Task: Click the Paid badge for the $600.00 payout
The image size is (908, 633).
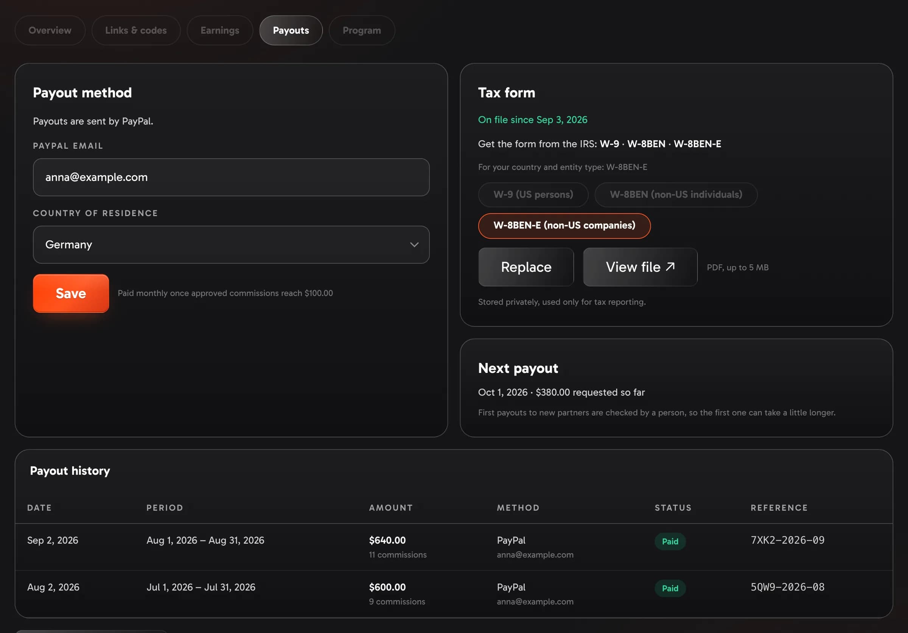Action: point(670,588)
